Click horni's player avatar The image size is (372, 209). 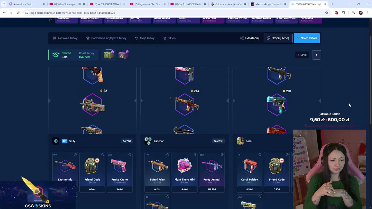pos(240,141)
